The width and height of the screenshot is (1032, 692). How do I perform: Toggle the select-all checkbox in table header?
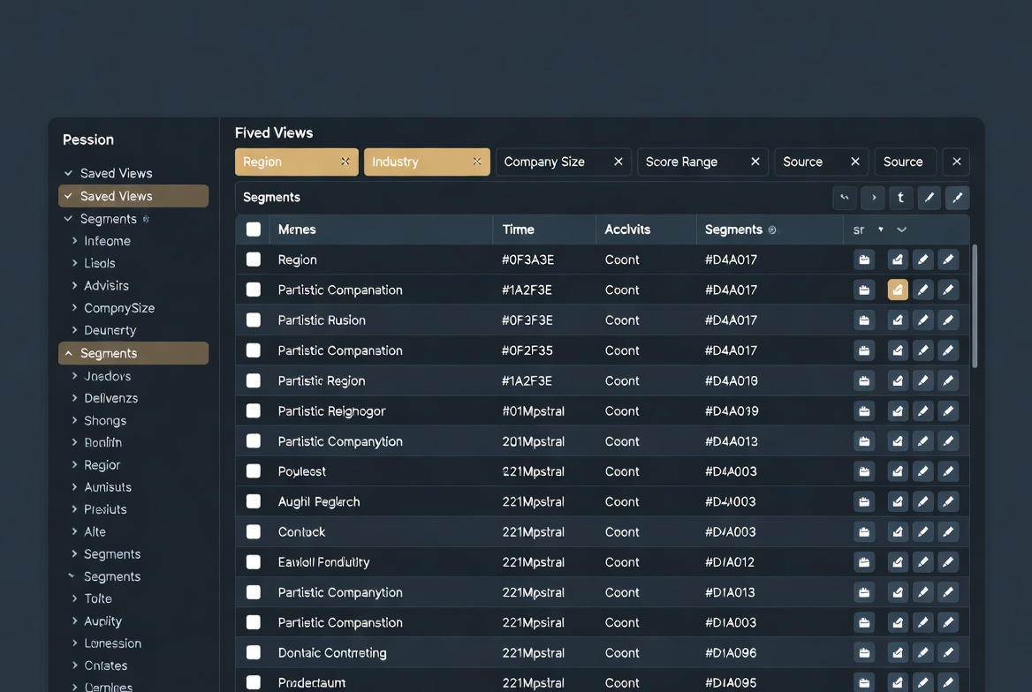coord(254,229)
